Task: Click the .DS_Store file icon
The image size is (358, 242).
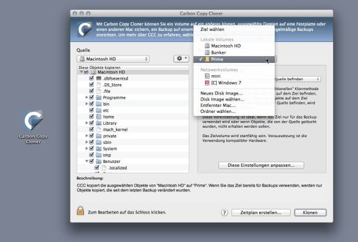Action: tap(99, 85)
